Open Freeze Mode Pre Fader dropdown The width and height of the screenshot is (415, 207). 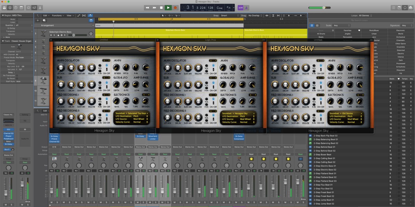point(24,58)
